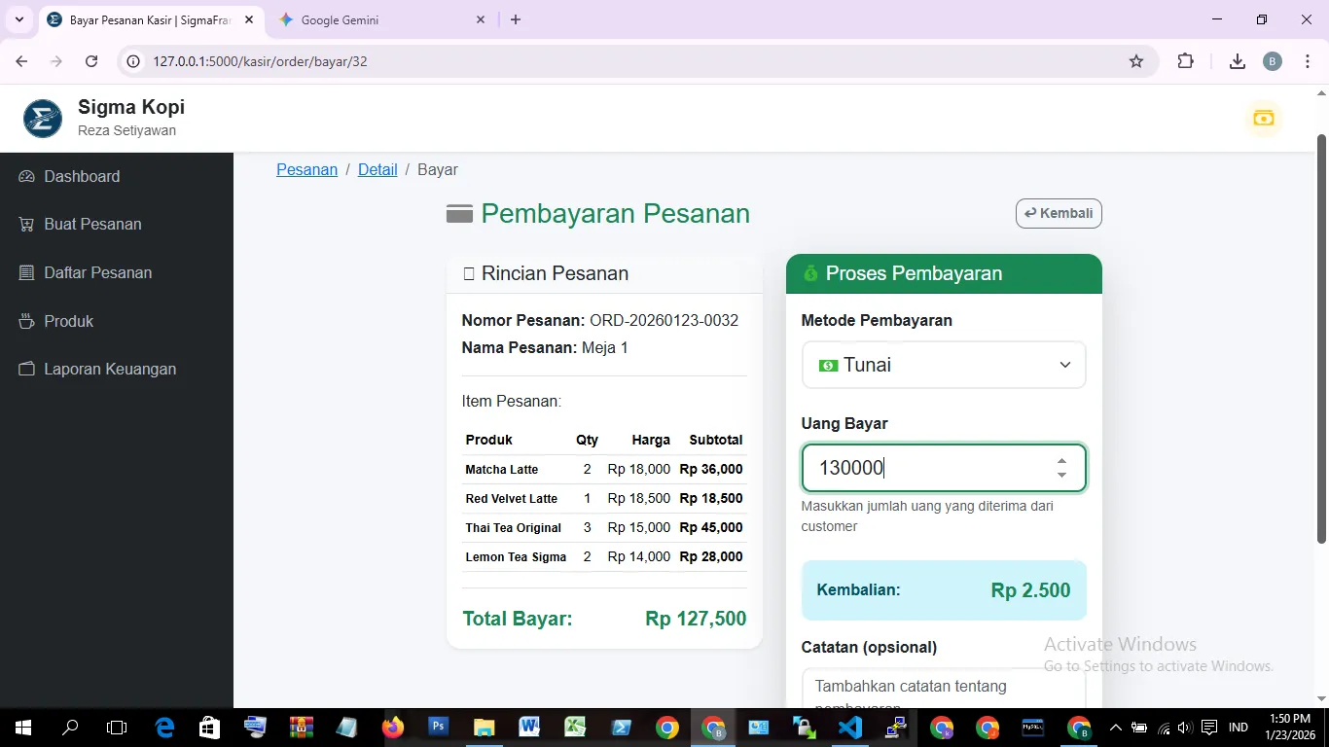This screenshot has height=747, width=1329.
Task: Close the Google Gemini tab
Action: [481, 19]
